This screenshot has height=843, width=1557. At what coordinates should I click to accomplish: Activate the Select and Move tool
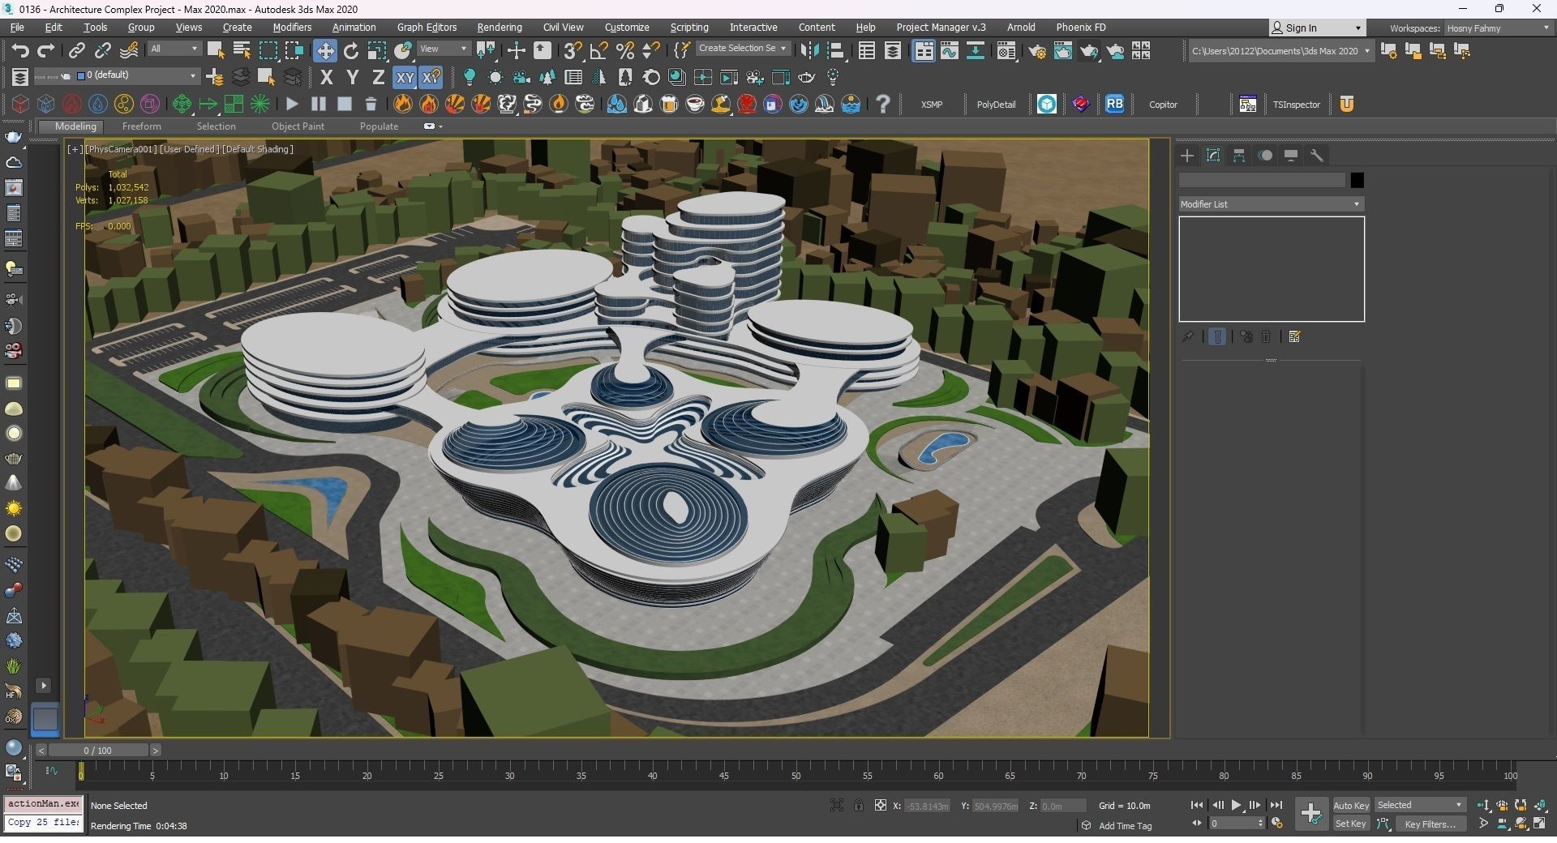click(x=324, y=51)
